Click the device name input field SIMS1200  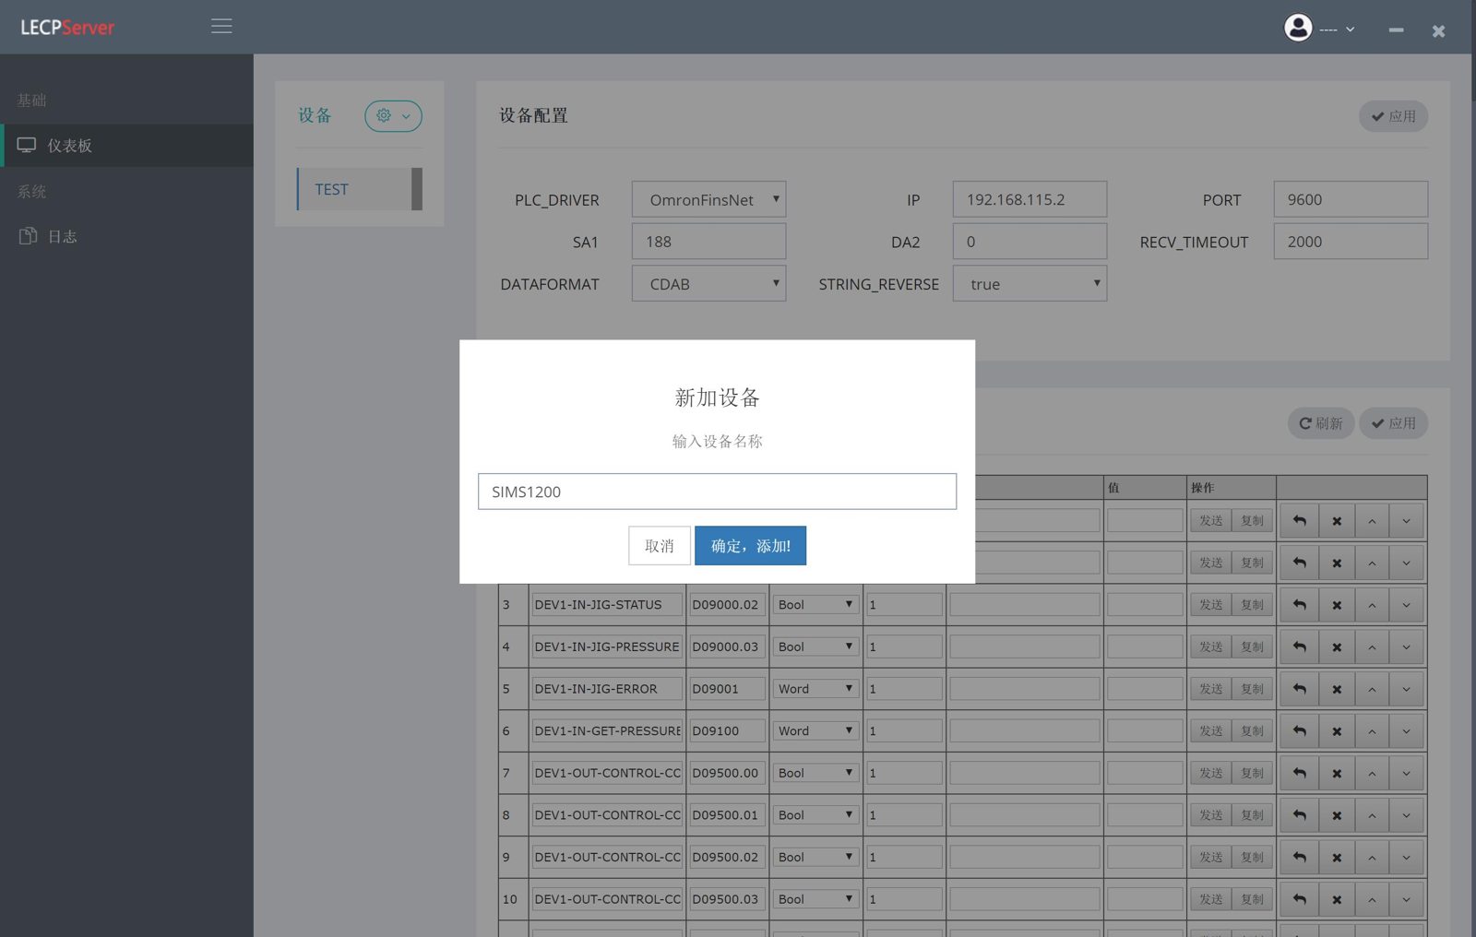(x=717, y=492)
